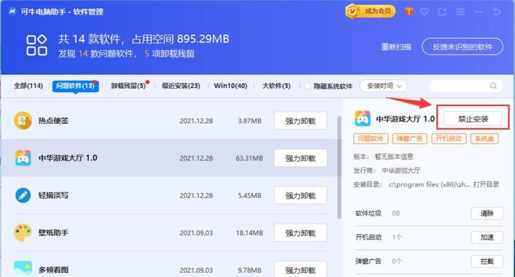Click the 多顿看图 picture icon
This screenshot has width=515, height=277.
(x=23, y=269)
